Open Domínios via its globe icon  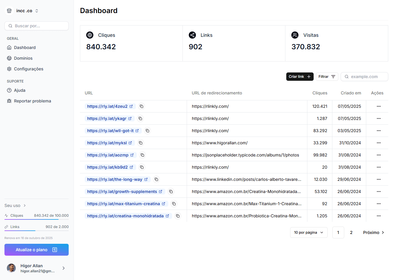point(9,58)
